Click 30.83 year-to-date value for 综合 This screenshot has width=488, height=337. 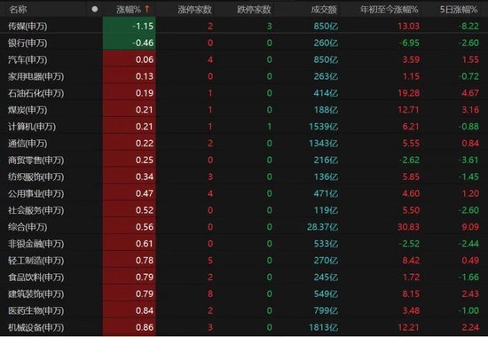coord(408,227)
